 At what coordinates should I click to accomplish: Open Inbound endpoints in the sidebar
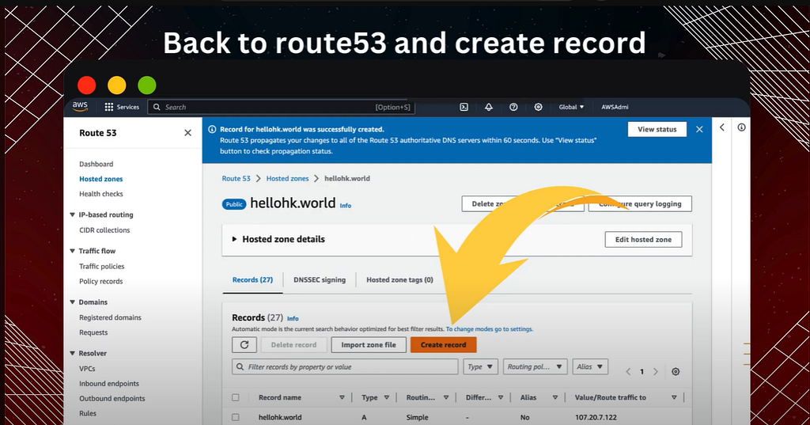pos(109,384)
